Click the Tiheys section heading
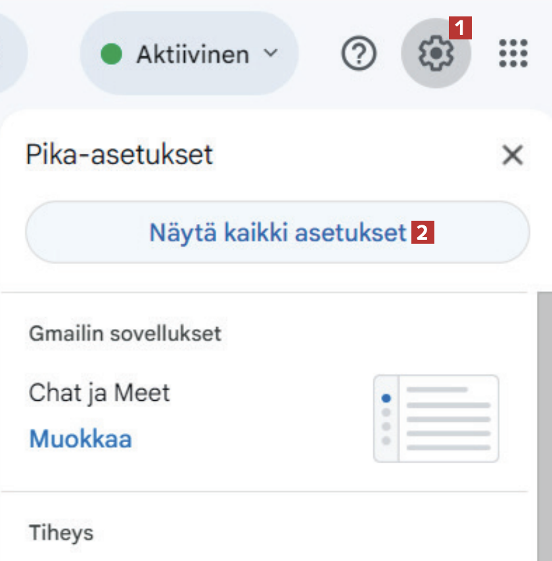 61,532
